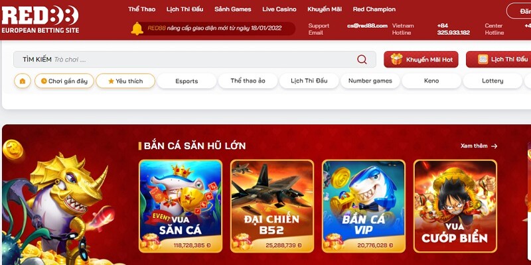
Task: Go to Live Casino menu item
Action: [279, 9]
